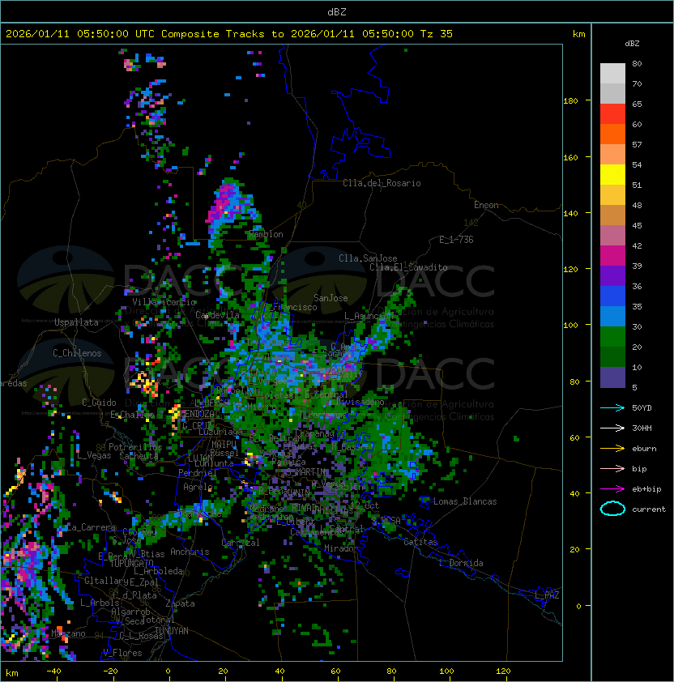This screenshot has height=682, width=674.
Task: Click the 'Clla.del_Rosario' map label
Action: click(382, 183)
